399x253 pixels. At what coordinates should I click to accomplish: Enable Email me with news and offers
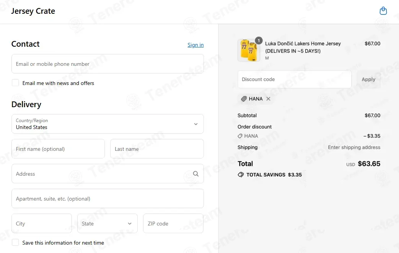15,83
